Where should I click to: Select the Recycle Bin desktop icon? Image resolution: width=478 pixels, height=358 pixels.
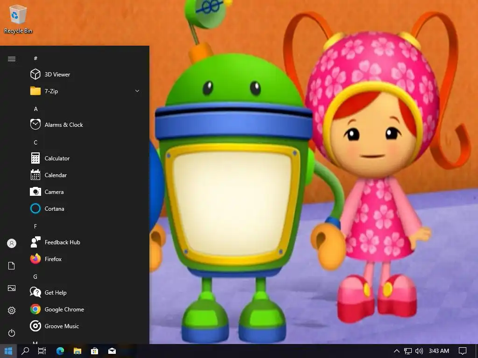pos(18,19)
